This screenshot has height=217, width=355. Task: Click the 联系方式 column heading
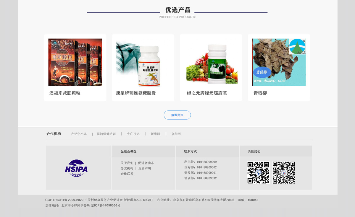click(190, 151)
